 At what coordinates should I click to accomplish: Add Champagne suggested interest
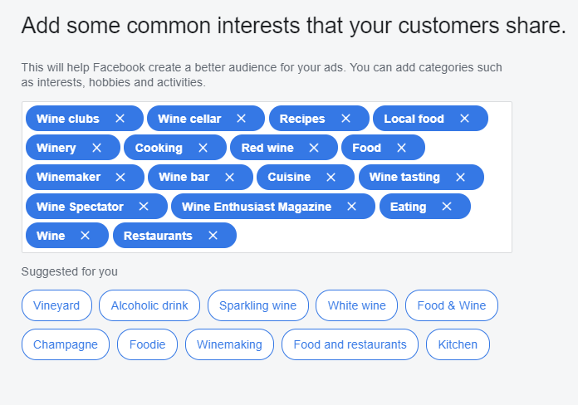[x=66, y=344]
